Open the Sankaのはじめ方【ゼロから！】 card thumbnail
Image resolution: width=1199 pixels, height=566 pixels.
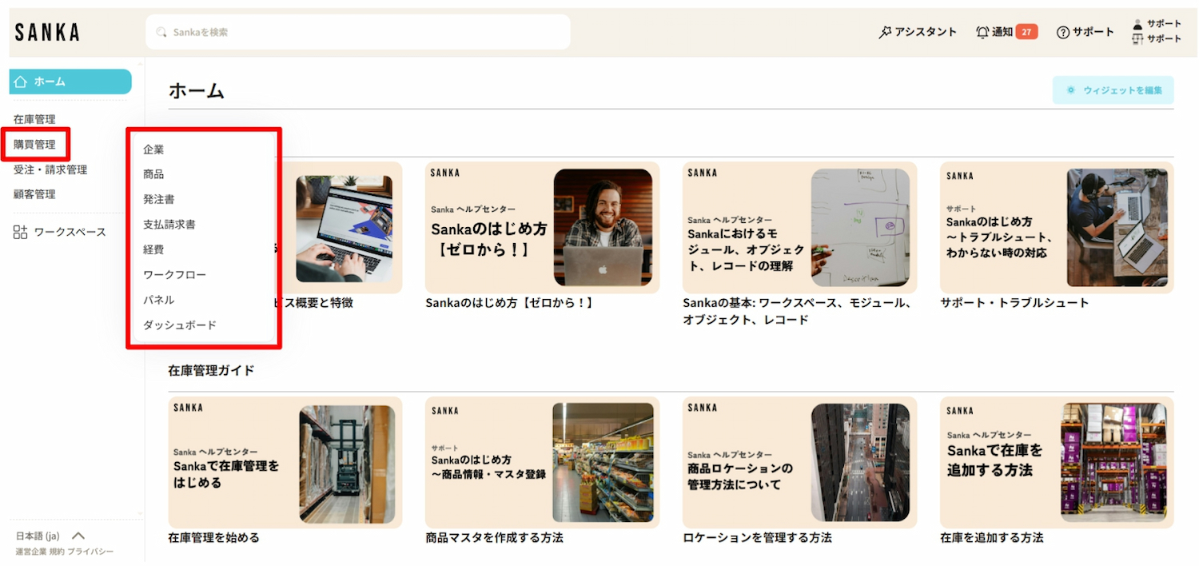click(542, 227)
